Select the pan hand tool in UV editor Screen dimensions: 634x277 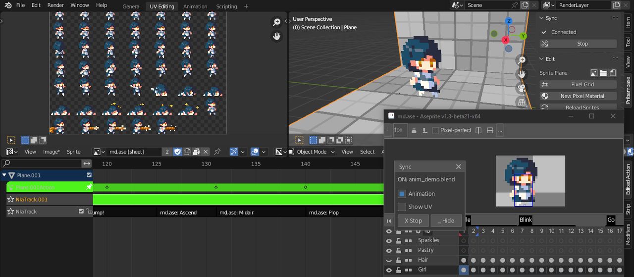pyautogui.click(x=276, y=36)
